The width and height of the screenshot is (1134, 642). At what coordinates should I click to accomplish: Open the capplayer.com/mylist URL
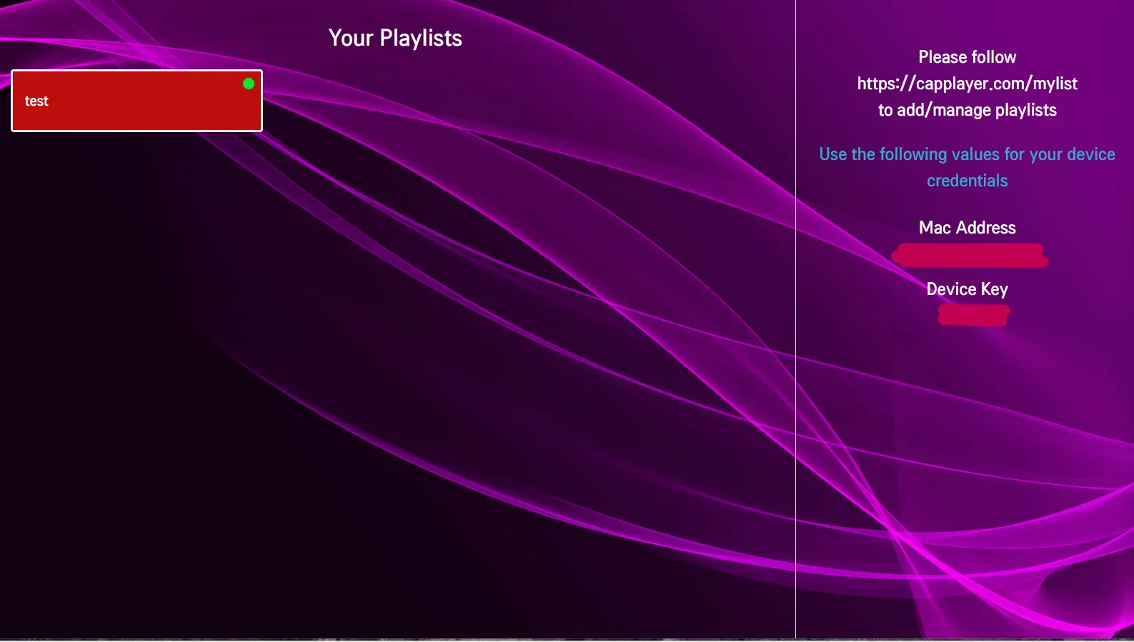point(967,84)
